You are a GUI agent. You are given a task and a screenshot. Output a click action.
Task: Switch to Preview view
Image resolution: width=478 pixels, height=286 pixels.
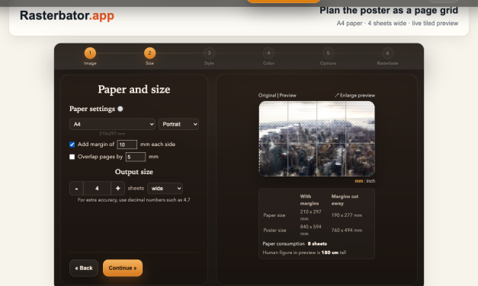[x=287, y=95]
